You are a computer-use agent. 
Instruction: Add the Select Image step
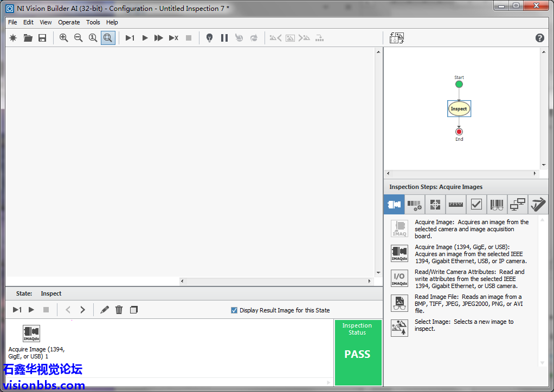[400, 328]
